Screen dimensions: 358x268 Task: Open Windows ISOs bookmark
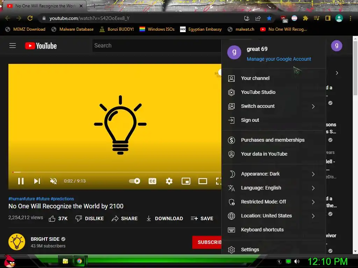click(x=157, y=29)
